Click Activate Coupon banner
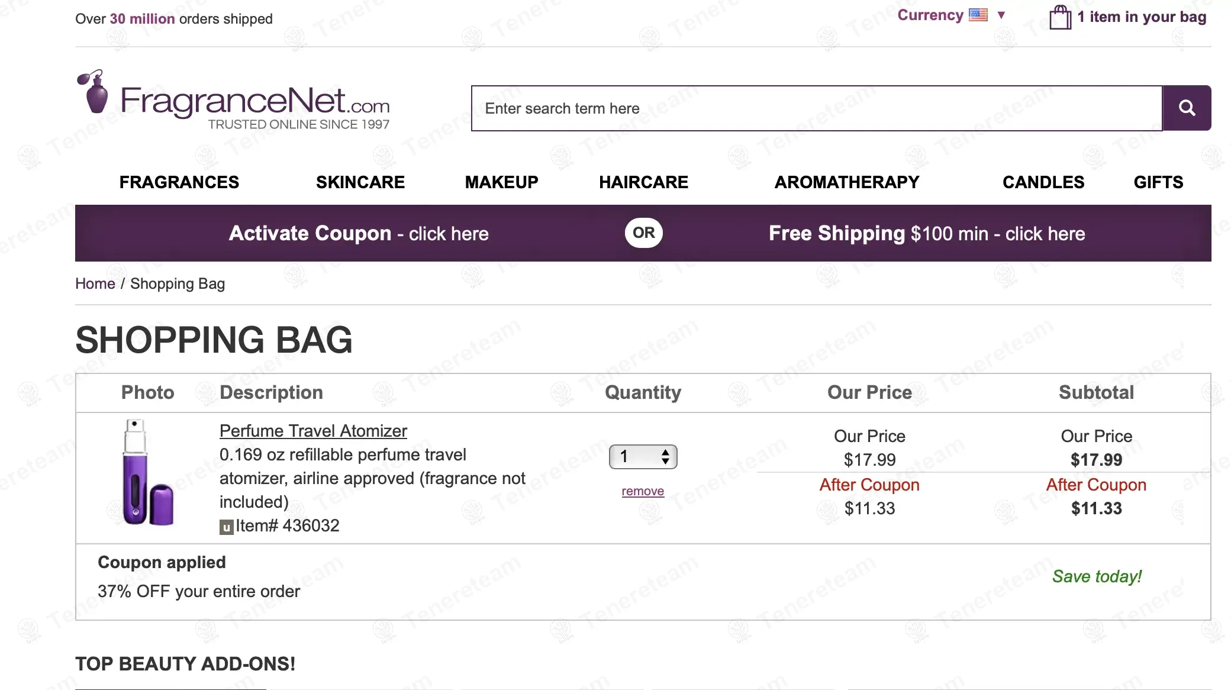Viewport: 1231px width, 690px height. click(x=359, y=234)
